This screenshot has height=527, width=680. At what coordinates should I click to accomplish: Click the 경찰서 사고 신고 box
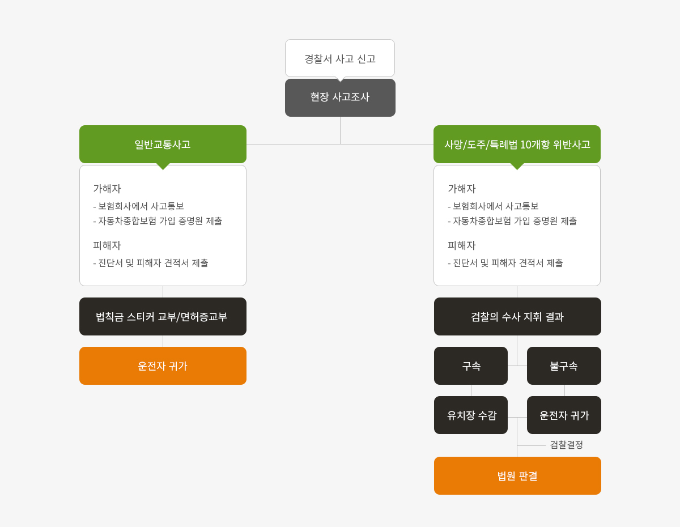pos(340,58)
